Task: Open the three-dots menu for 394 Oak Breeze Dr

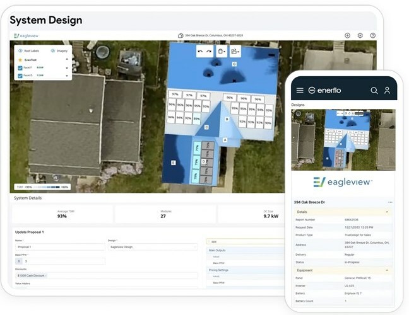Action: click(390, 202)
